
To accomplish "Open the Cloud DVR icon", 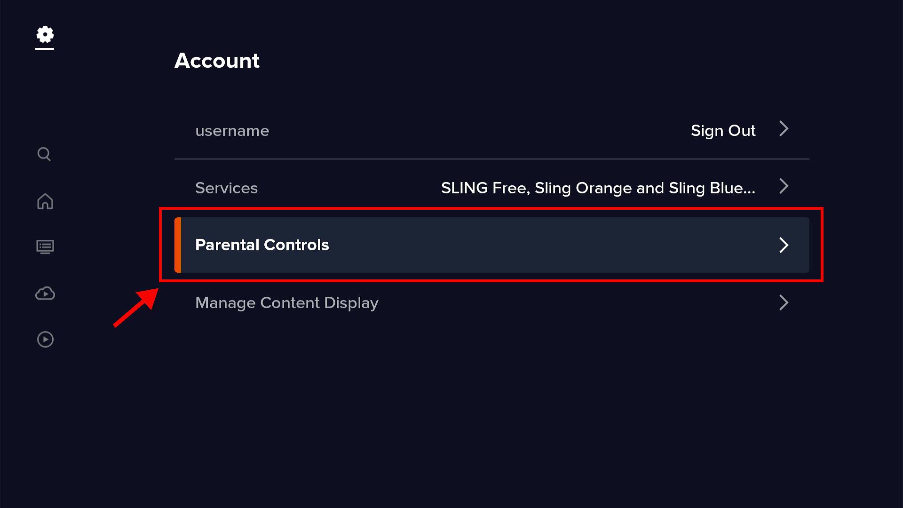I will coord(44,293).
